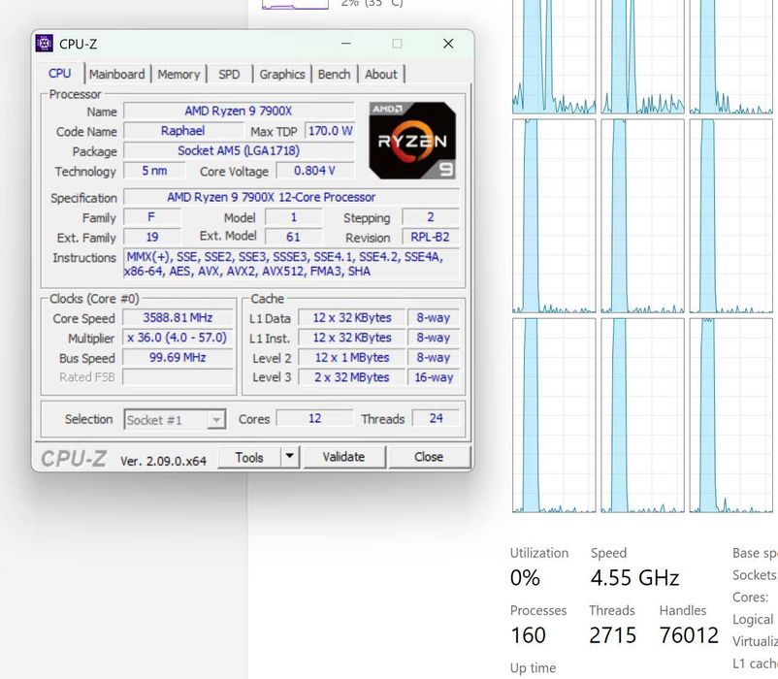Click the Multiplier value x 36.0 (4.0 - 57.0)
Viewport: 778px width, 679px height.
point(178,338)
